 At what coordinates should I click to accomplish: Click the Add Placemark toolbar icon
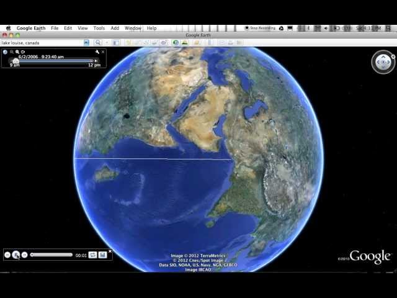point(128,43)
